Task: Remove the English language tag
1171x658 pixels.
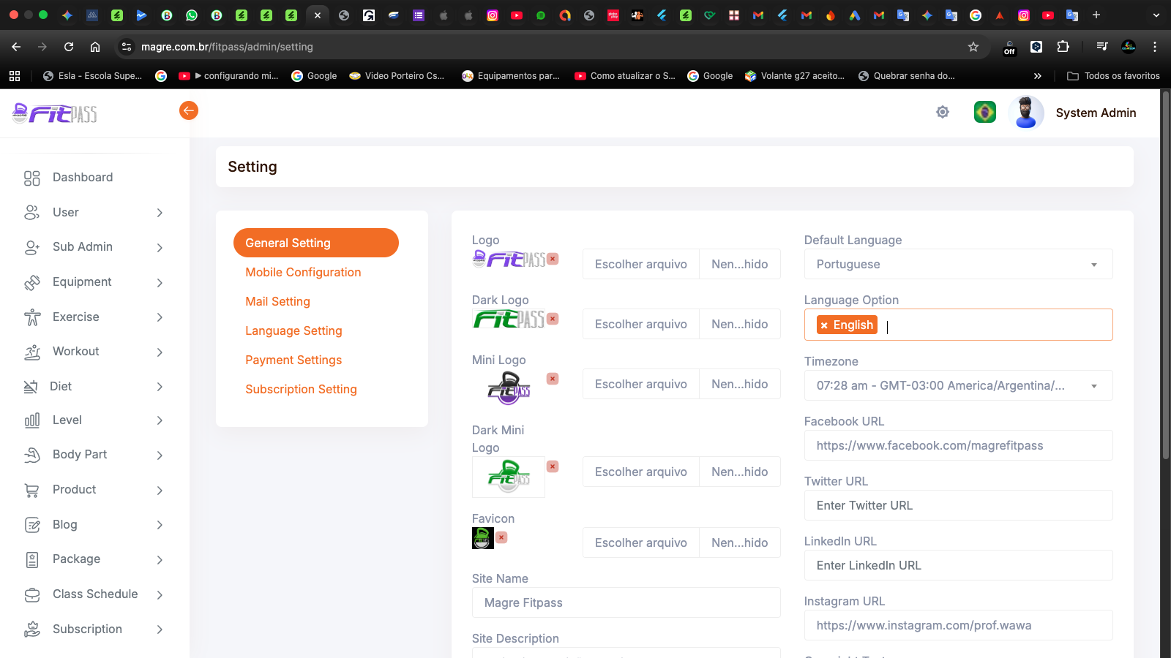Action: [824, 325]
